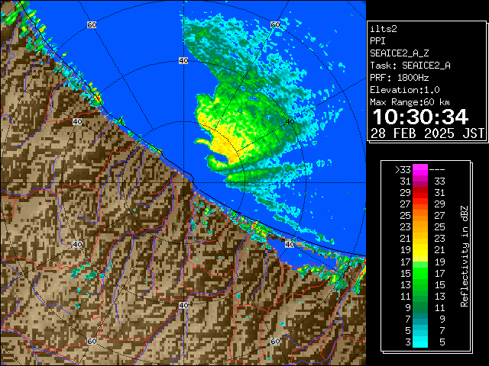The width and height of the screenshot is (489, 366).
Task: Select the 'Elevation:1.0' entry
Action: pos(405,90)
